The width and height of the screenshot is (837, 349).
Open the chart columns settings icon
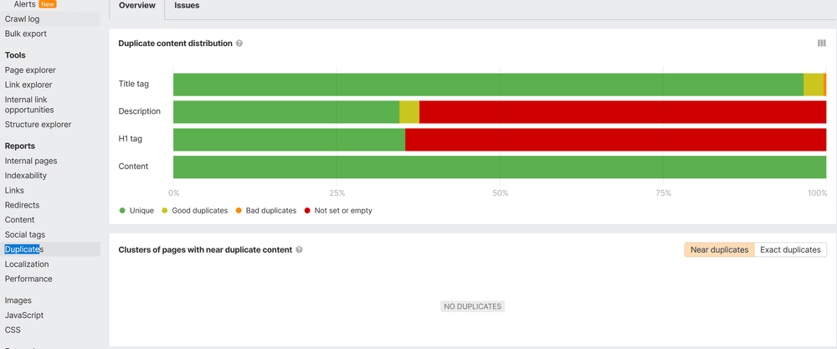[x=821, y=44]
